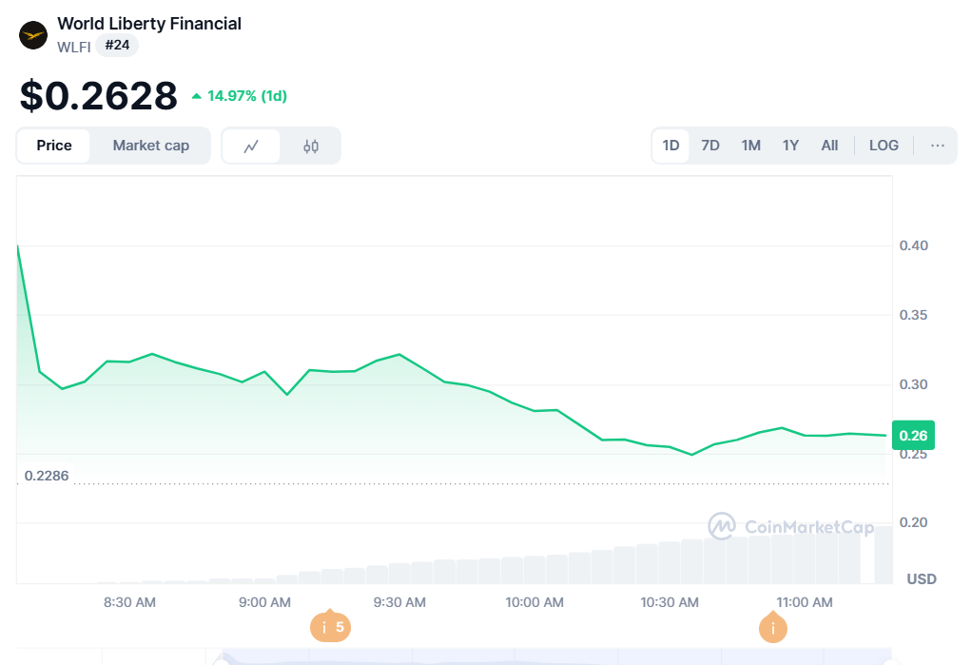Click the 11:00 AM time label
This screenshot has width=971, height=665.
click(805, 602)
